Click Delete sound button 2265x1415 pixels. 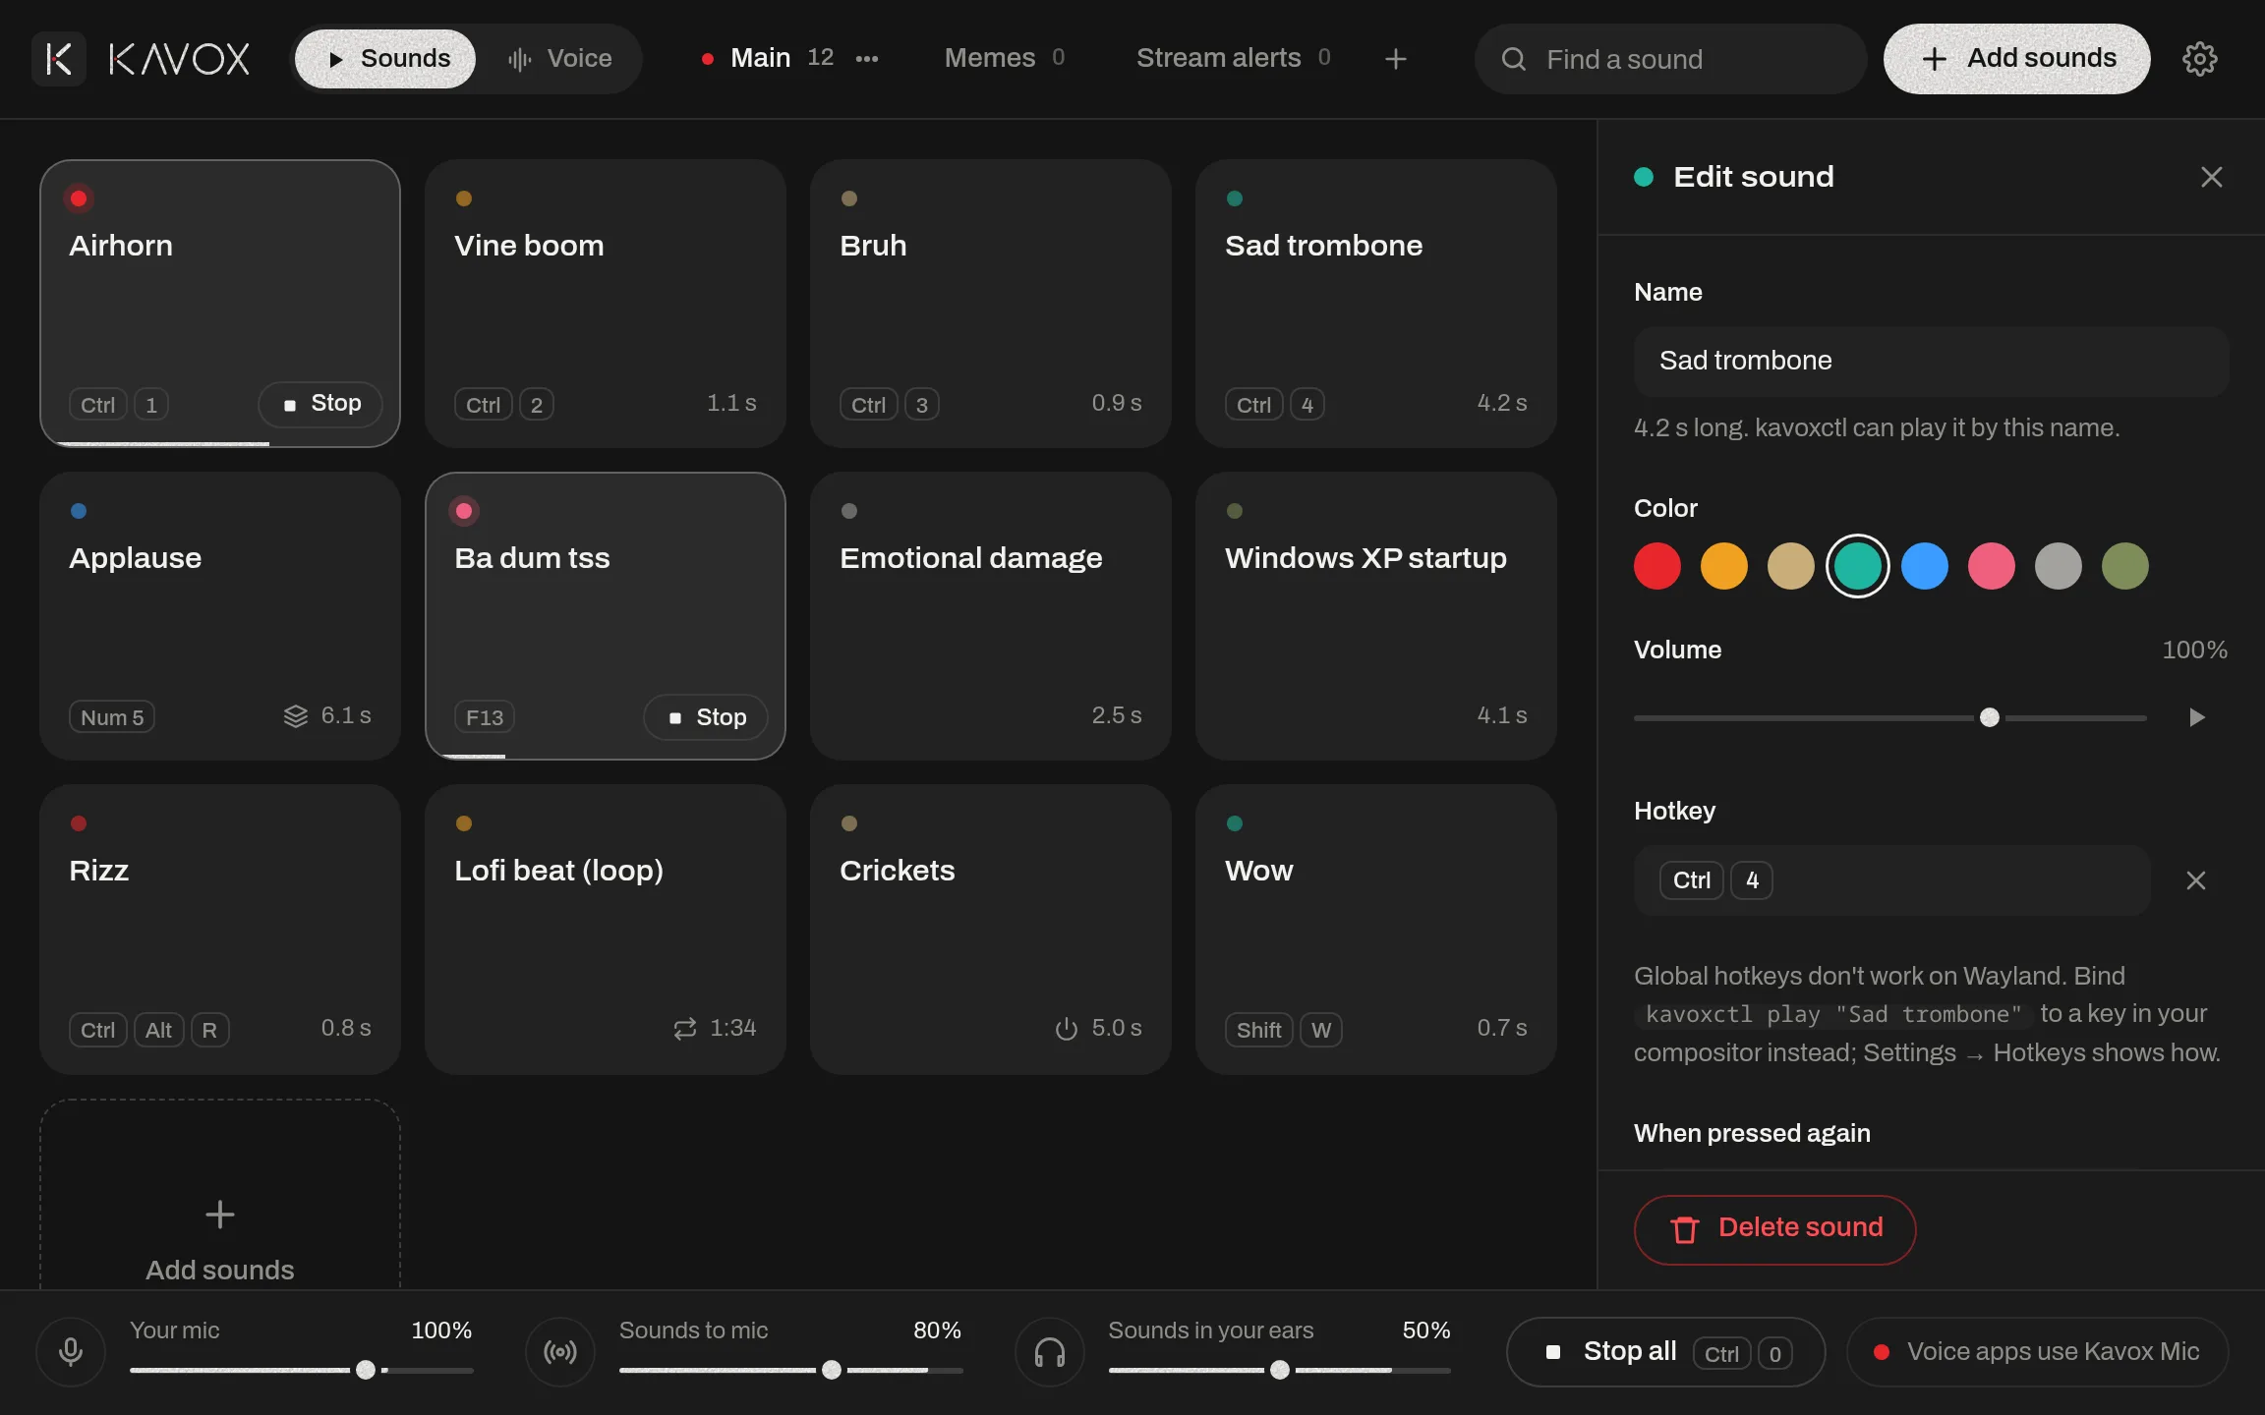coord(1774,1229)
